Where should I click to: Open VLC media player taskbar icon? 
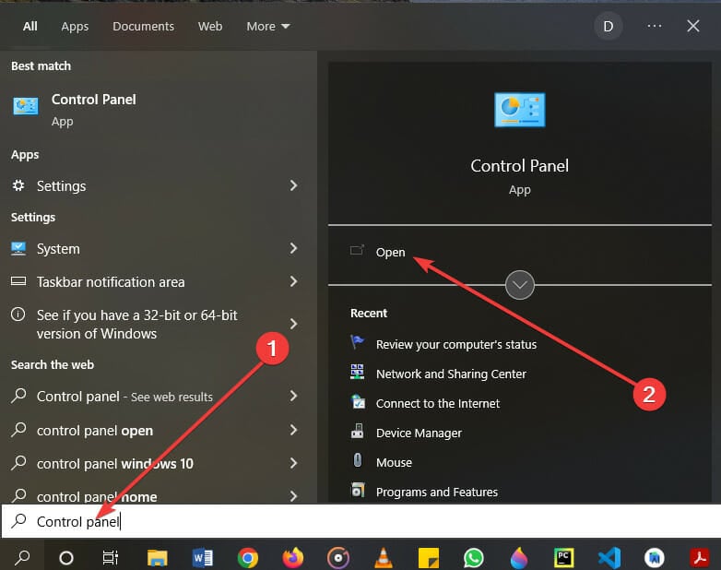coord(384,558)
